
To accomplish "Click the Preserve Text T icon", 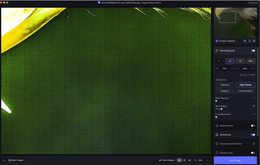I will [x=217, y=153].
